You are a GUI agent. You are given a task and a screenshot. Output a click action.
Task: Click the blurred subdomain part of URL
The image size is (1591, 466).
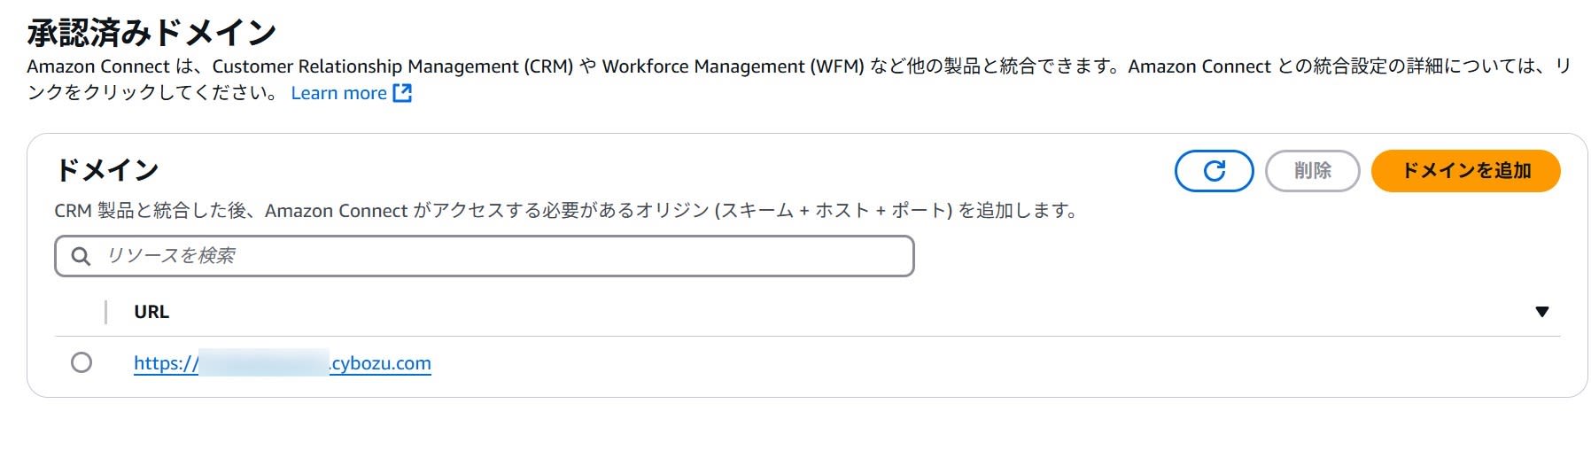(264, 363)
